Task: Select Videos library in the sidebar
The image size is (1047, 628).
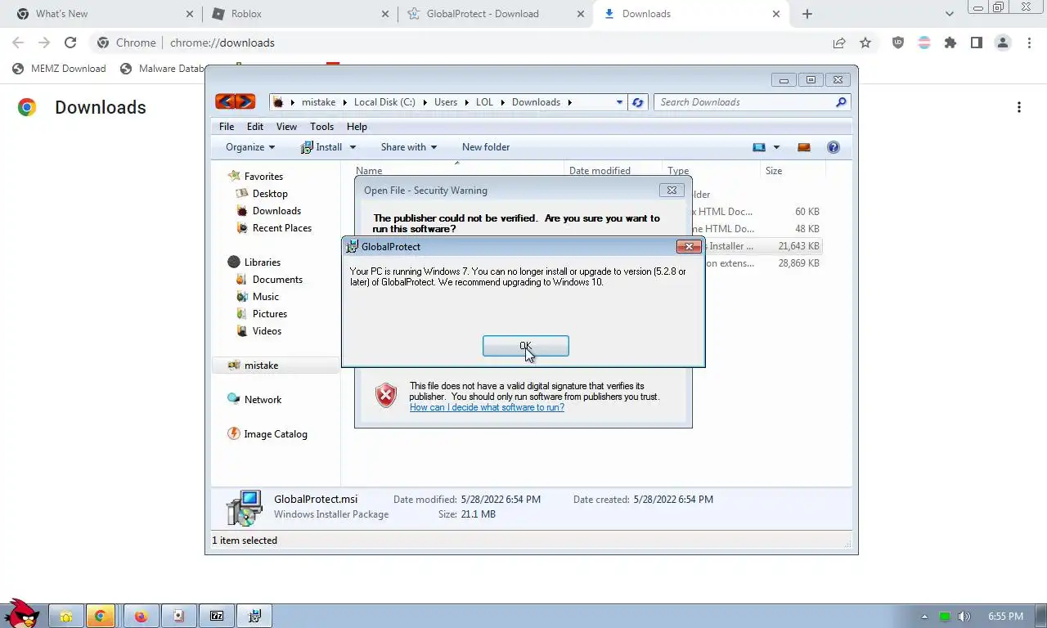Action: (x=267, y=331)
